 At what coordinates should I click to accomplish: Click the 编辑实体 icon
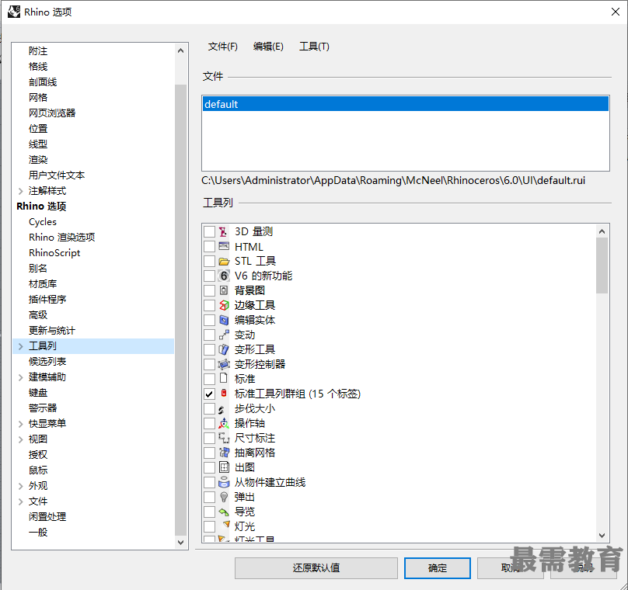224,320
